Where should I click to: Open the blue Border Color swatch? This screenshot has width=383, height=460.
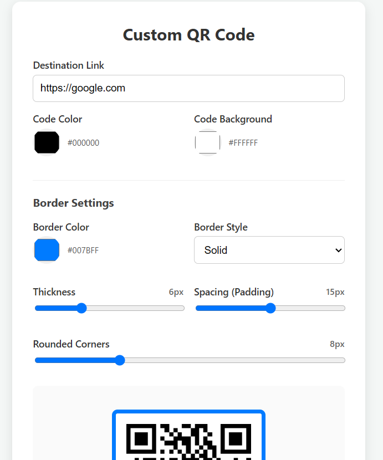point(47,250)
